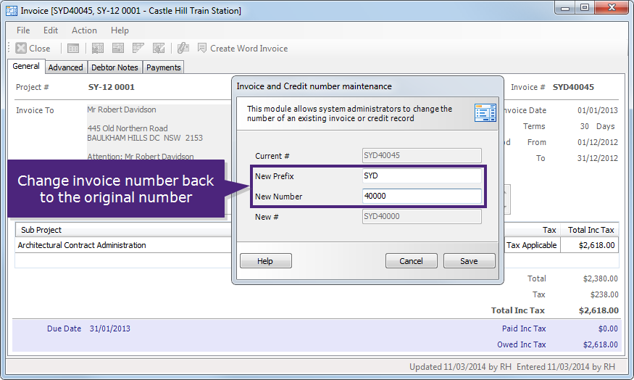Click the Terms value 30
634x380 pixels.
(x=584, y=126)
